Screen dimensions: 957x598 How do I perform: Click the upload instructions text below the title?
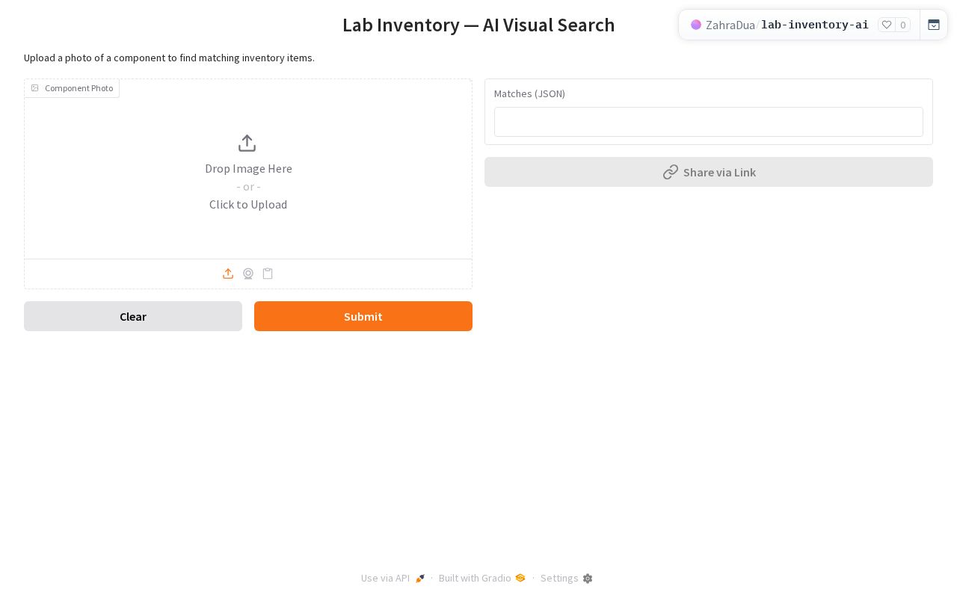[x=169, y=58]
